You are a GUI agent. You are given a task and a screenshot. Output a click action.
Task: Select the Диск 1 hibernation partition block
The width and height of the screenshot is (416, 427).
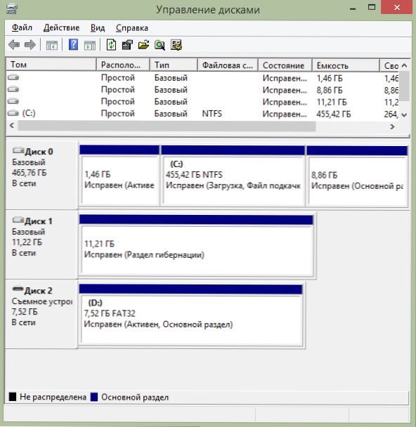click(196, 245)
